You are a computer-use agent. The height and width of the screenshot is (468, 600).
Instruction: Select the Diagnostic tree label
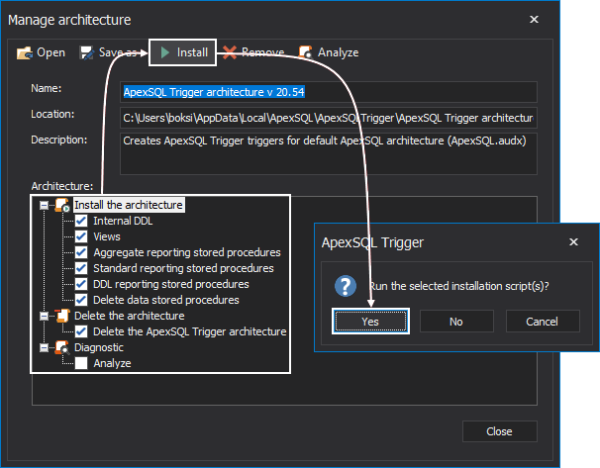click(99, 347)
